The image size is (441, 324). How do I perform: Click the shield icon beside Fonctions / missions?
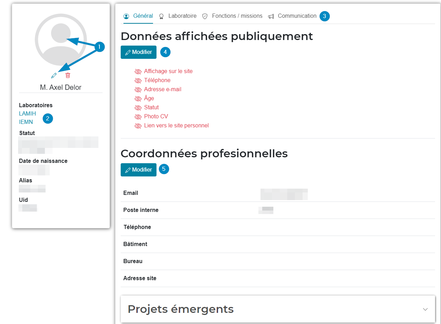(x=205, y=16)
